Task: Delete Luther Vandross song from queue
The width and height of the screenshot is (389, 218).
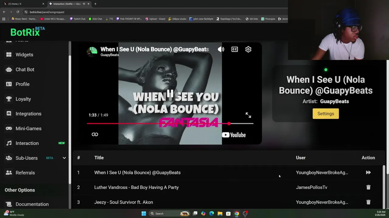Action: click(368, 187)
